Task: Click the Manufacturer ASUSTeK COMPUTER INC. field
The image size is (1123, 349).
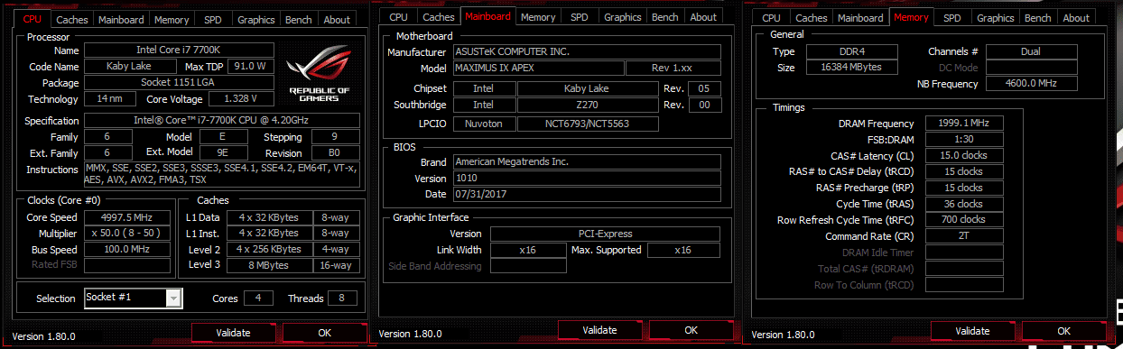Action: (587, 52)
